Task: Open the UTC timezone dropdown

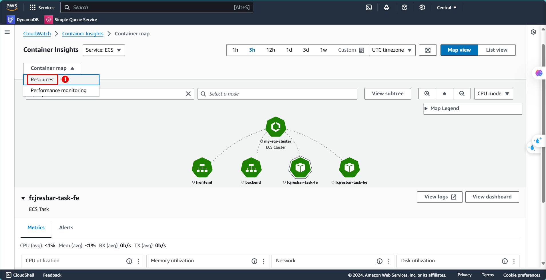Action: [392, 50]
